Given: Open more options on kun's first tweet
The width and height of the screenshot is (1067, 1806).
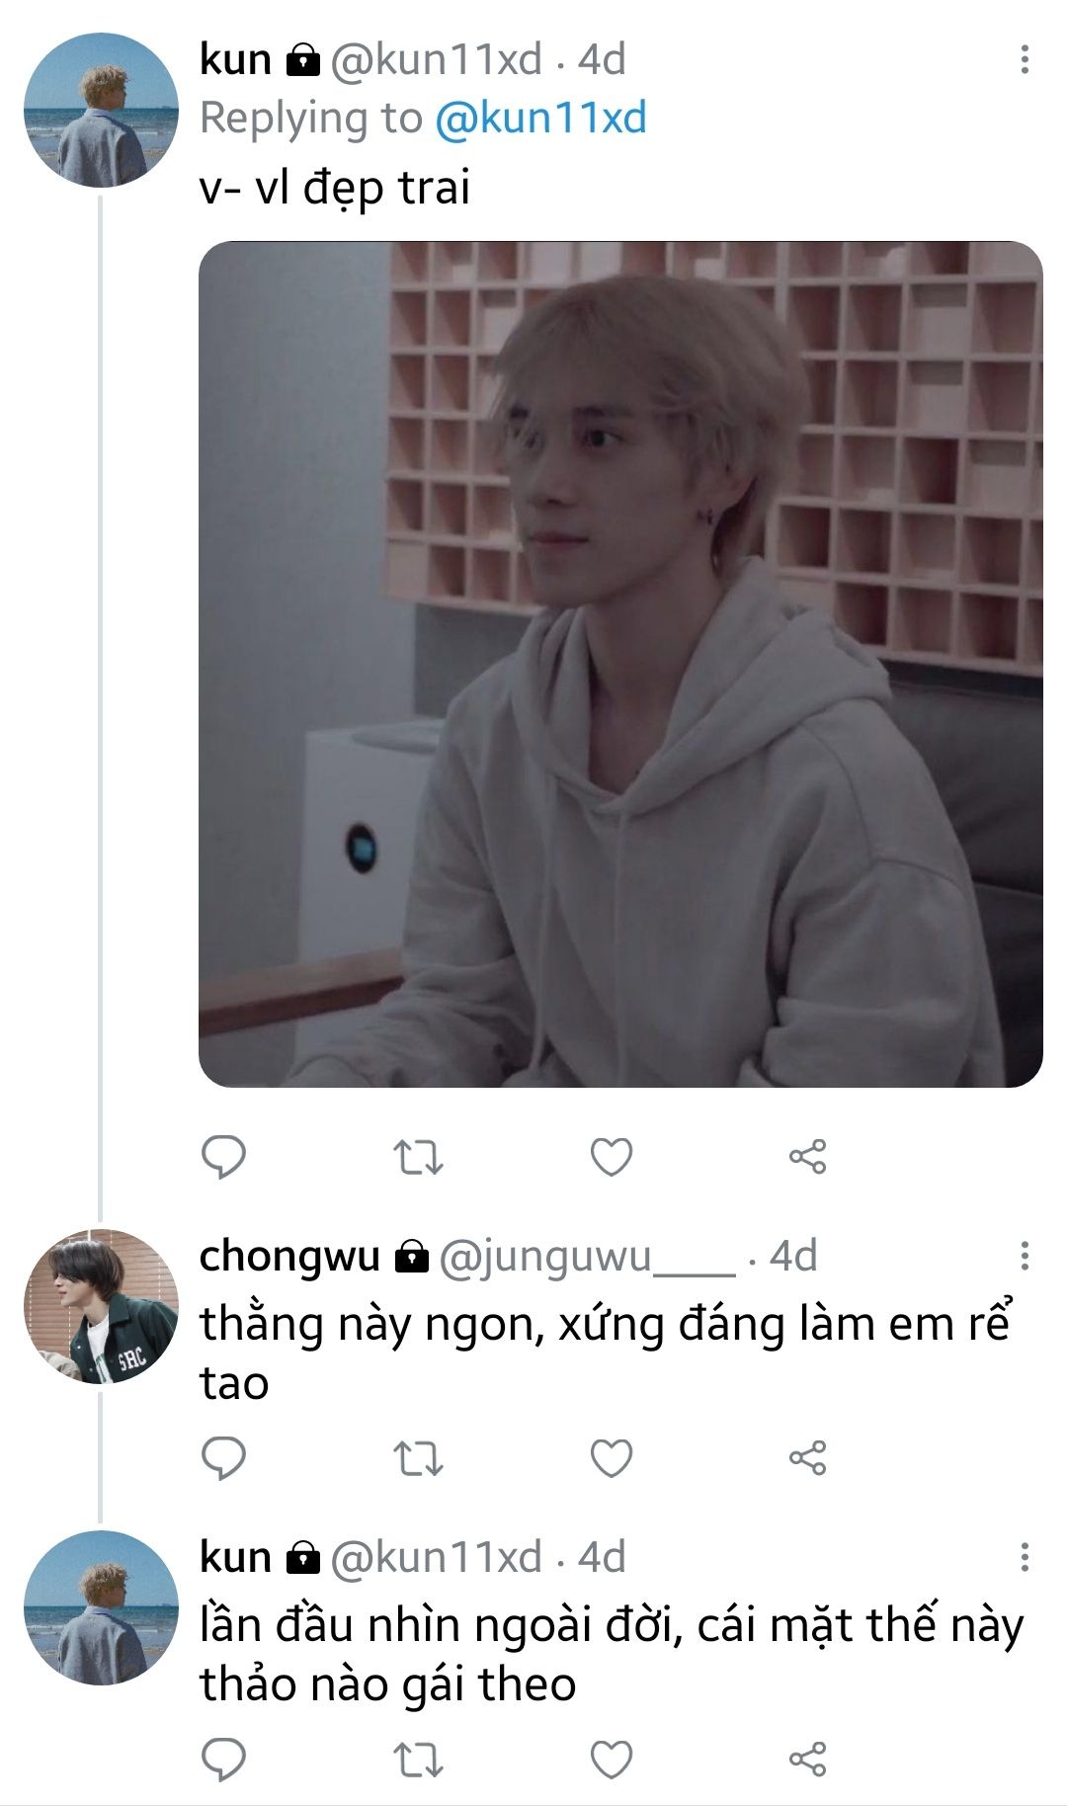Looking at the screenshot, I should [x=1025, y=59].
